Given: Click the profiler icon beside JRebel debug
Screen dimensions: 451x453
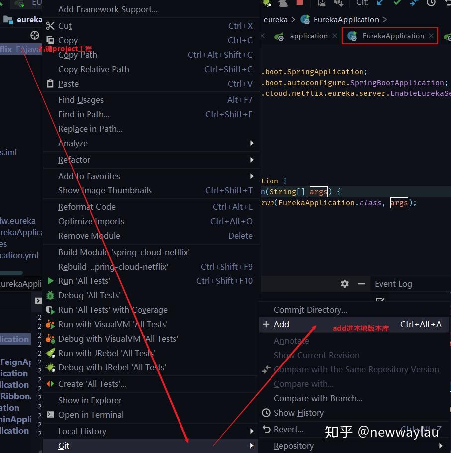Looking at the screenshot, I should [283, 3].
